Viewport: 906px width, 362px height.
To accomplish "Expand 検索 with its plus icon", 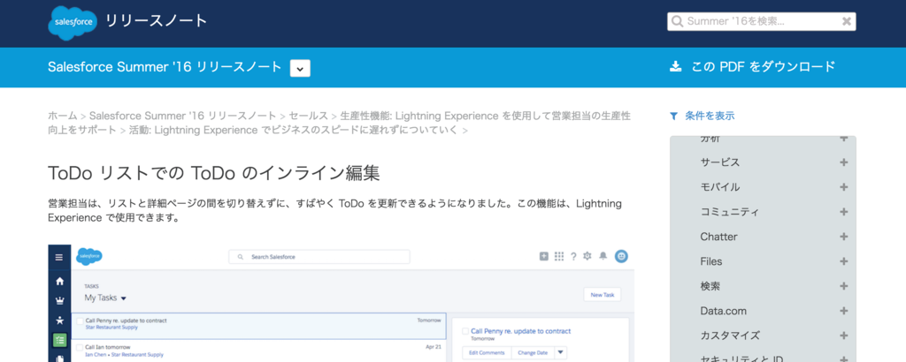I will (843, 286).
